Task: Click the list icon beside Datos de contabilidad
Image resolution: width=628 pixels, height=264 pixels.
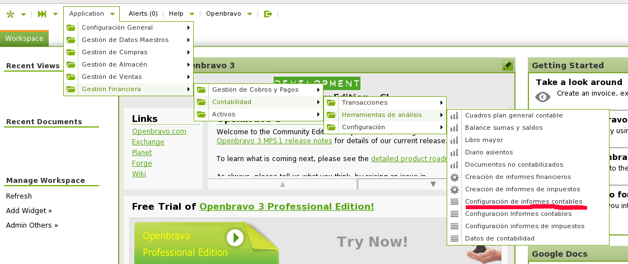Action: coord(454,238)
